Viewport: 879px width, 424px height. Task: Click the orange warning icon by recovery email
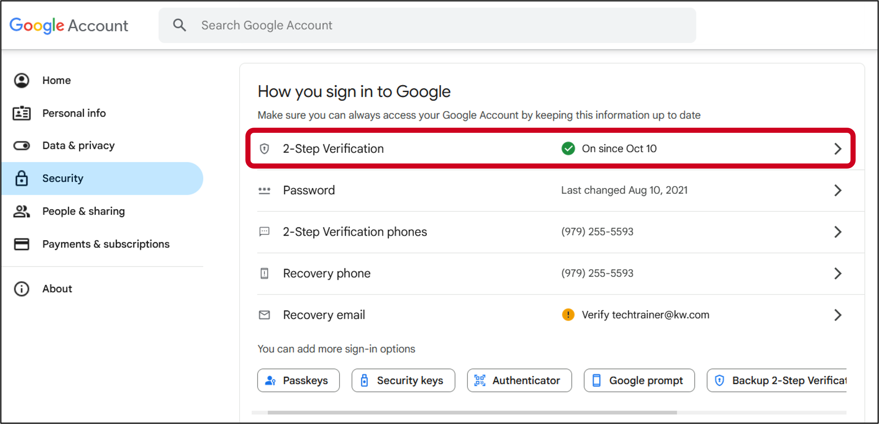tap(568, 315)
